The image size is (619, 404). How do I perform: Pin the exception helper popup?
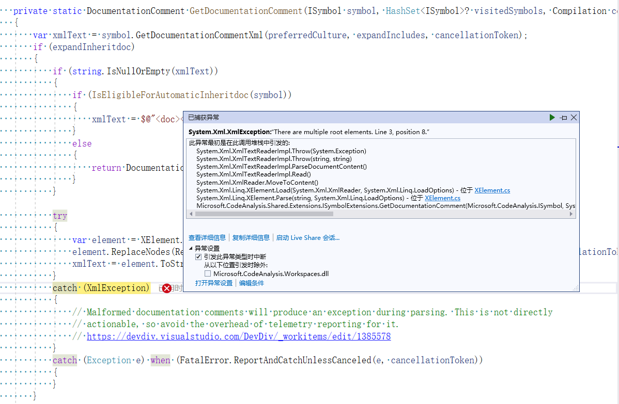563,118
